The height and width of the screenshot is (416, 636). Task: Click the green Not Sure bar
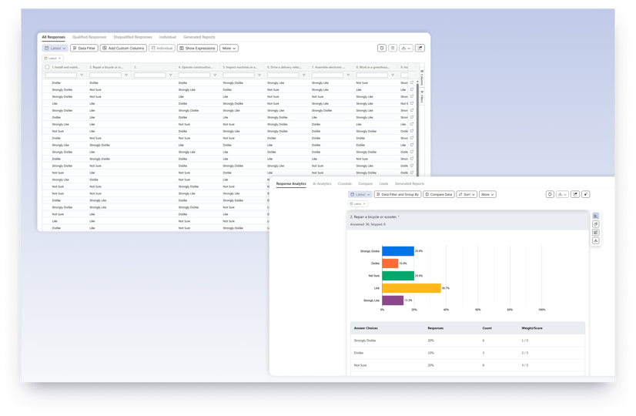[398, 276]
